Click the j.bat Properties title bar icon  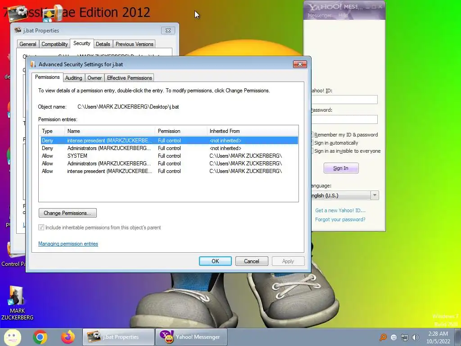(x=18, y=30)
